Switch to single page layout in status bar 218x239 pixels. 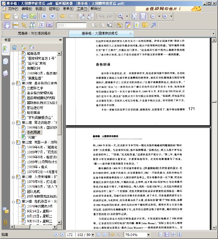161,234
